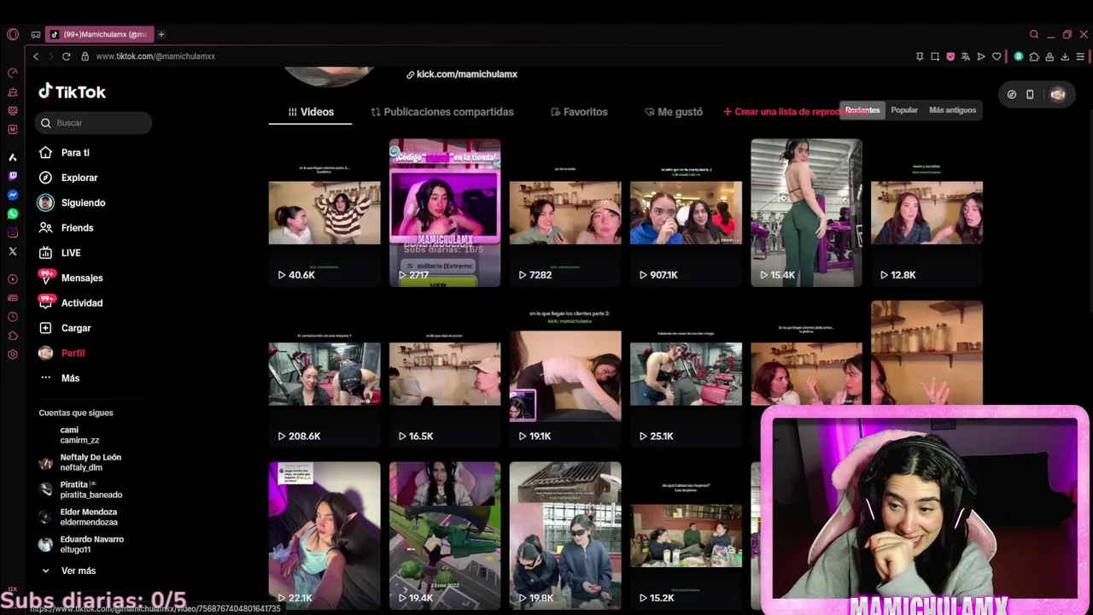The width and height of the screenshot is (1093, 615).
Task: Open the Opera menu logo
Action: [x=12, y=34]
